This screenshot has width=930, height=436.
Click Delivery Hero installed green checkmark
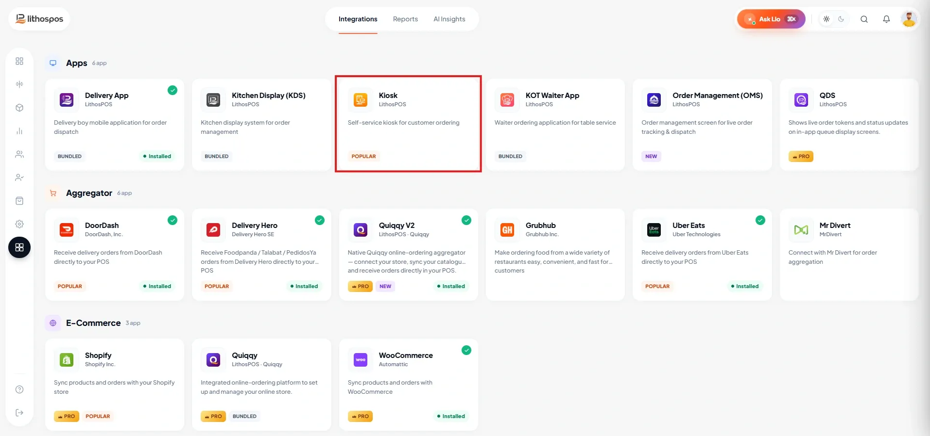320,220
